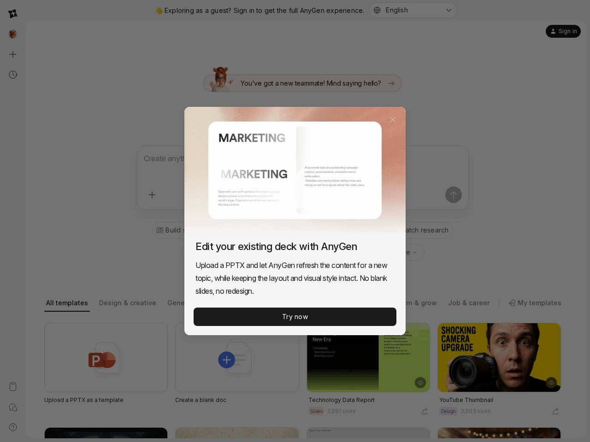Switch to Design & creative tab
Viewport: 590px width, 442px height.
(x=127, y=303)
